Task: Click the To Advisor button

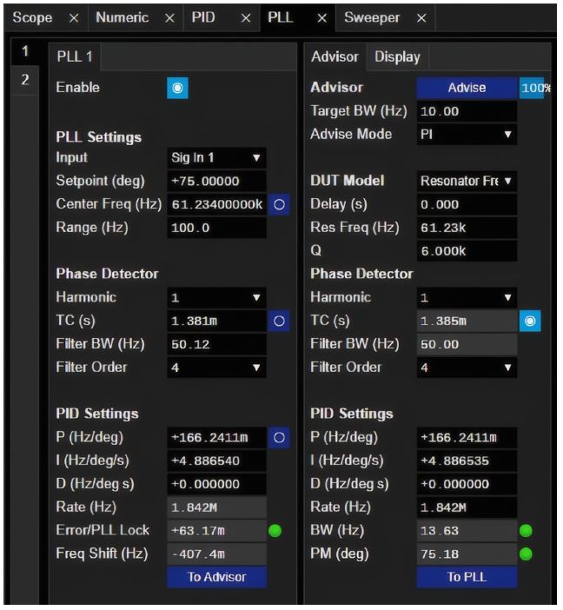Action: click(x=216, y=577)
